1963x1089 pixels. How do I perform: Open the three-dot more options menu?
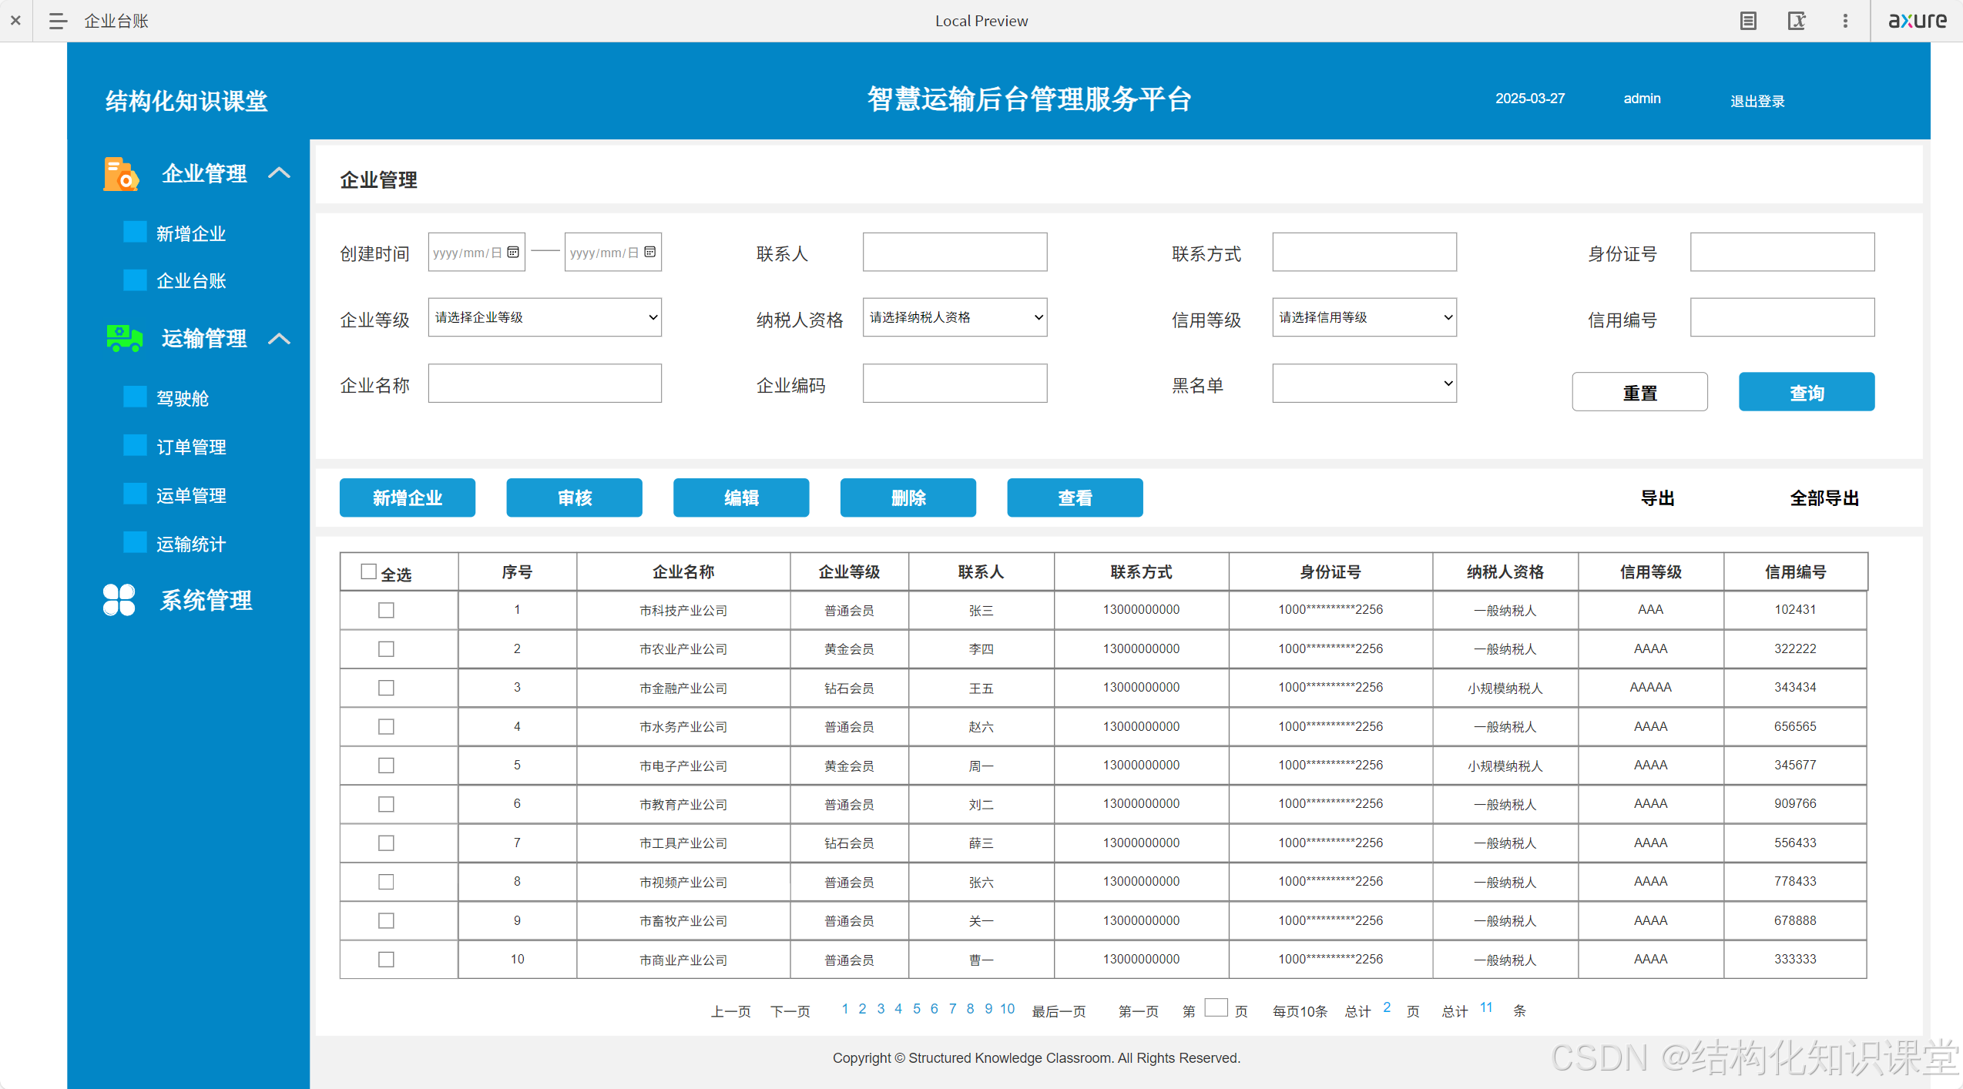pyautogui.click(x=1844, y=21)
